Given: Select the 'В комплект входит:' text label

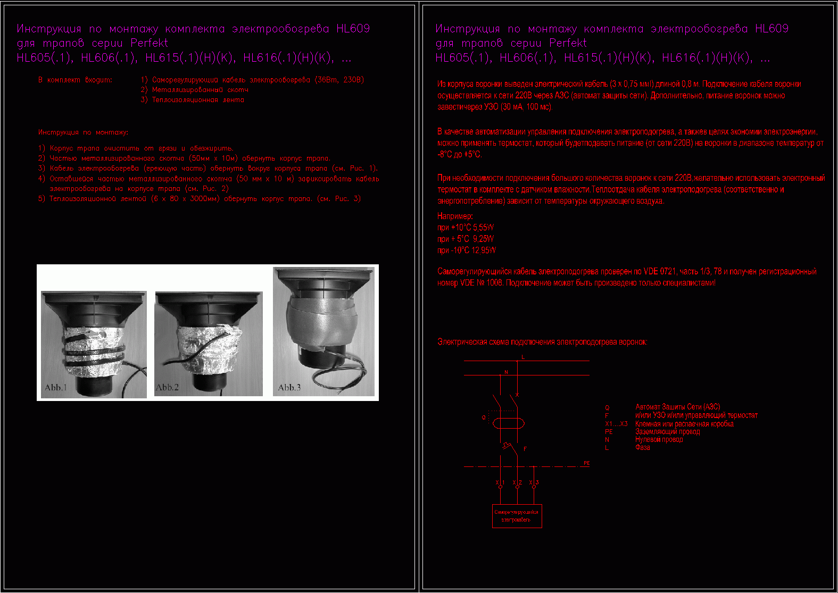Looking at the screenshot, I should [x=75, y=80].
